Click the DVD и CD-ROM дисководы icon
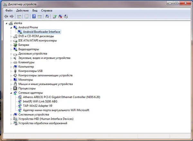This screenshot has height=141, width=193. [15, 36]
